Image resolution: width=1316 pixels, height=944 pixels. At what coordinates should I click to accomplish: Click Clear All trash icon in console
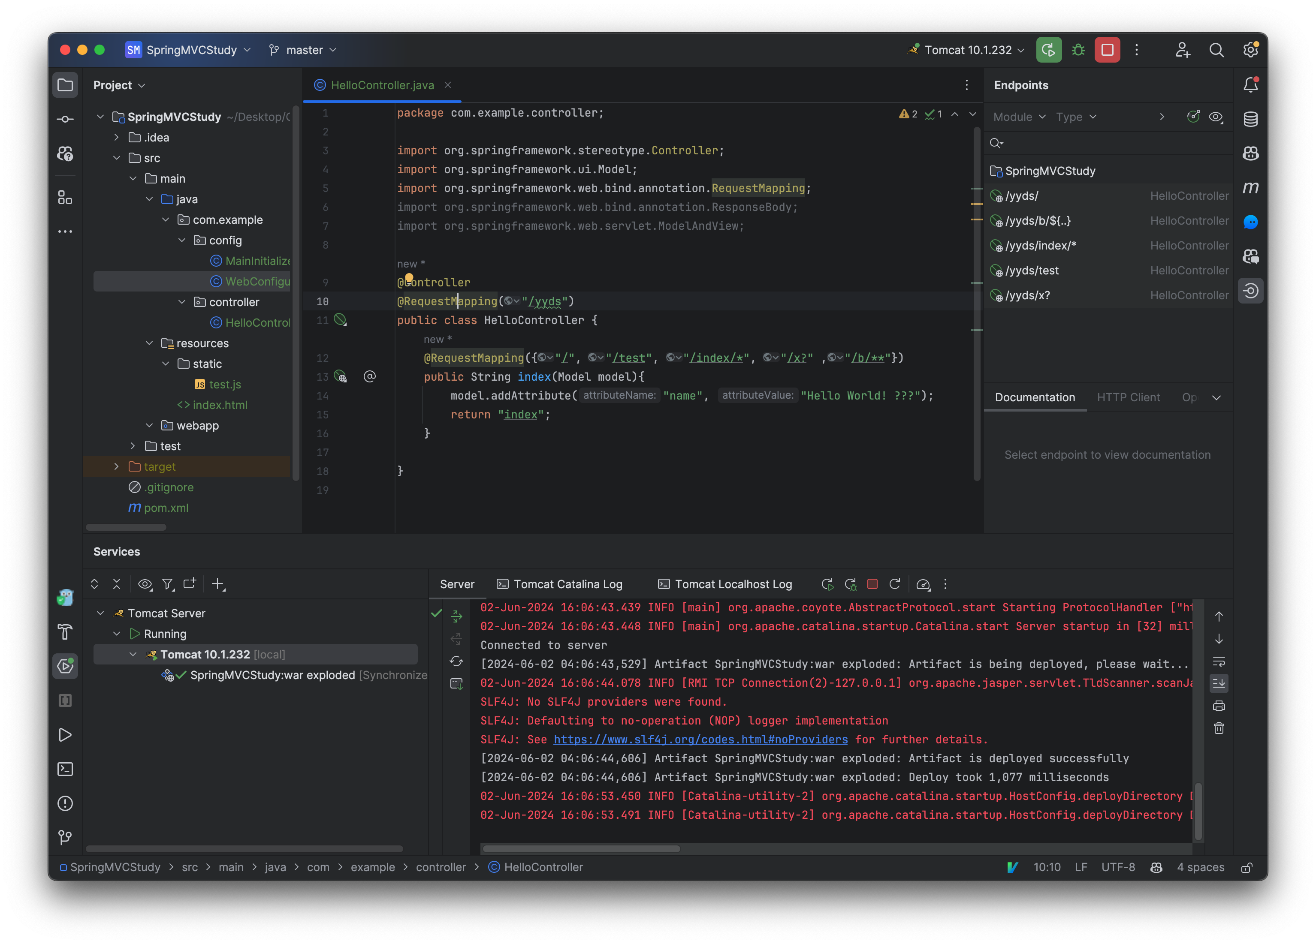click(1219, 728)
